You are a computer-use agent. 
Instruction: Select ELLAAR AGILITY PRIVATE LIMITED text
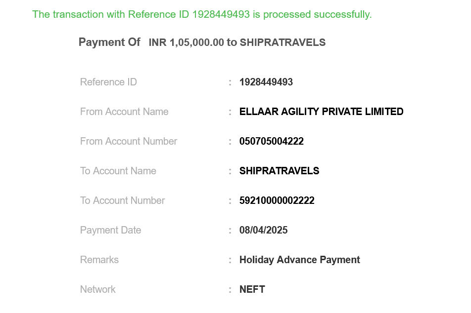[321, 112]
